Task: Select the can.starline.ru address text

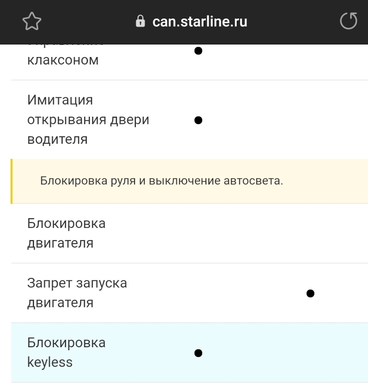Action: pyautogui.click(x=200, y=21)
